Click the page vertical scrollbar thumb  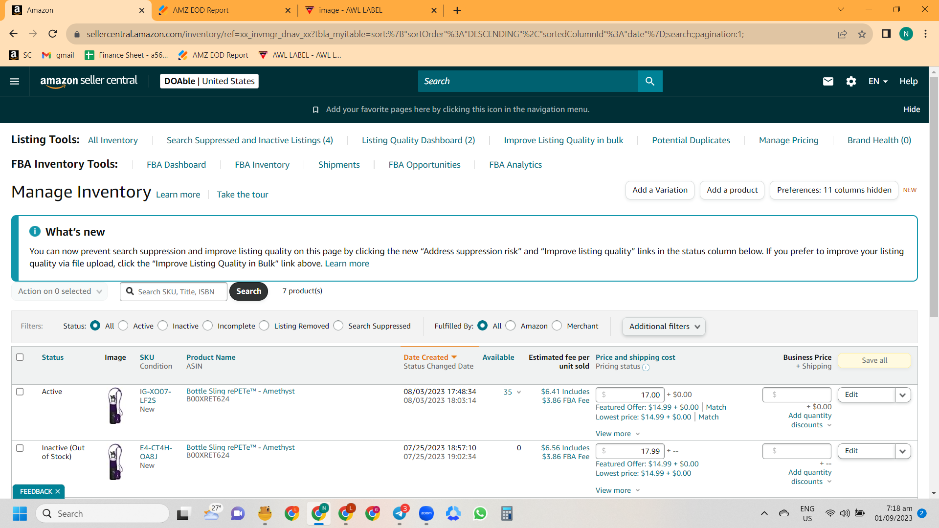934,196
